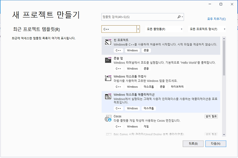Click the 게임 tag under Cocos
Image resolution: width=238 pixels, height=158 pixels.
tap(146, 126)
